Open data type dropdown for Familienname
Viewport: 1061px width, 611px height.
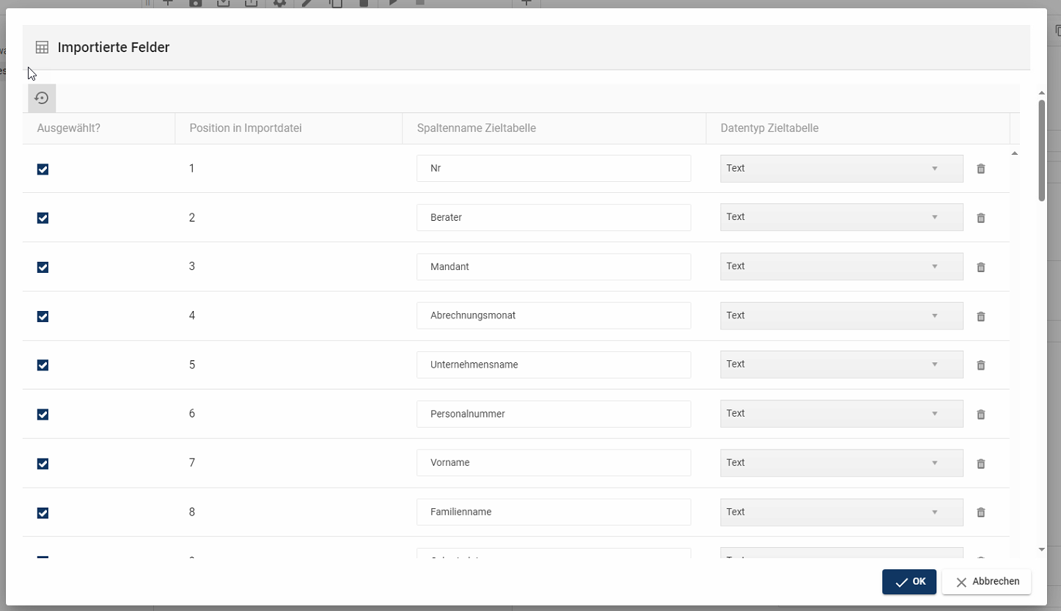coord(841,512)
